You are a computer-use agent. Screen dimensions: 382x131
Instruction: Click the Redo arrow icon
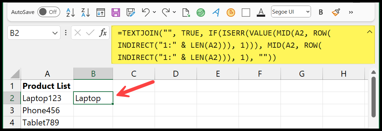point(166,12)
